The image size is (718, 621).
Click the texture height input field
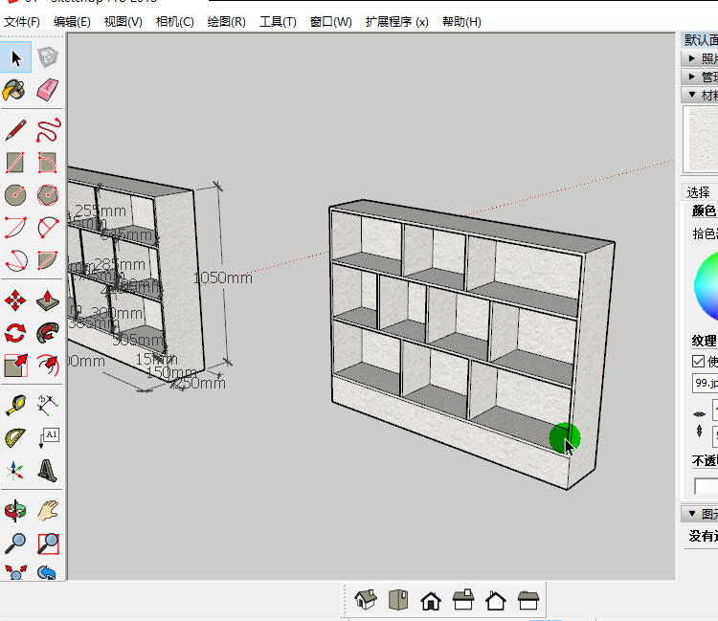[x=715, y=435]
